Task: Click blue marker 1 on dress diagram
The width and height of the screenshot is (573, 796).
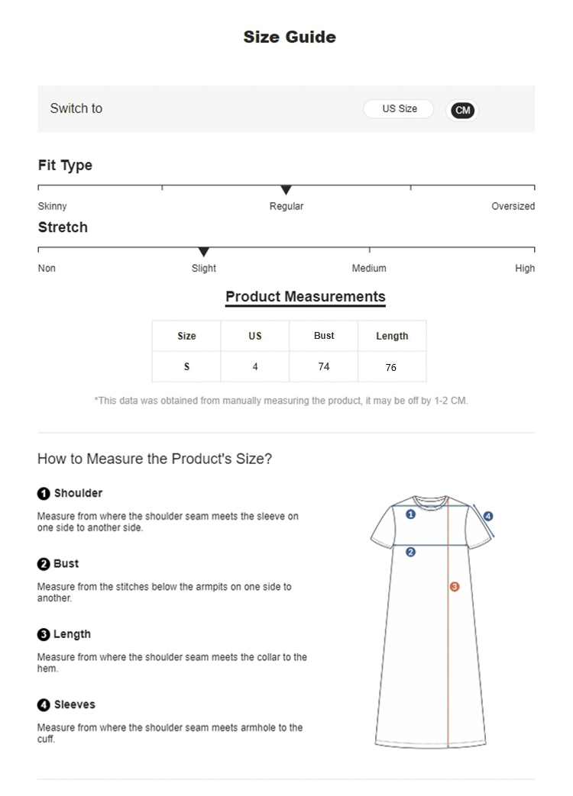Action: [410, 514]
